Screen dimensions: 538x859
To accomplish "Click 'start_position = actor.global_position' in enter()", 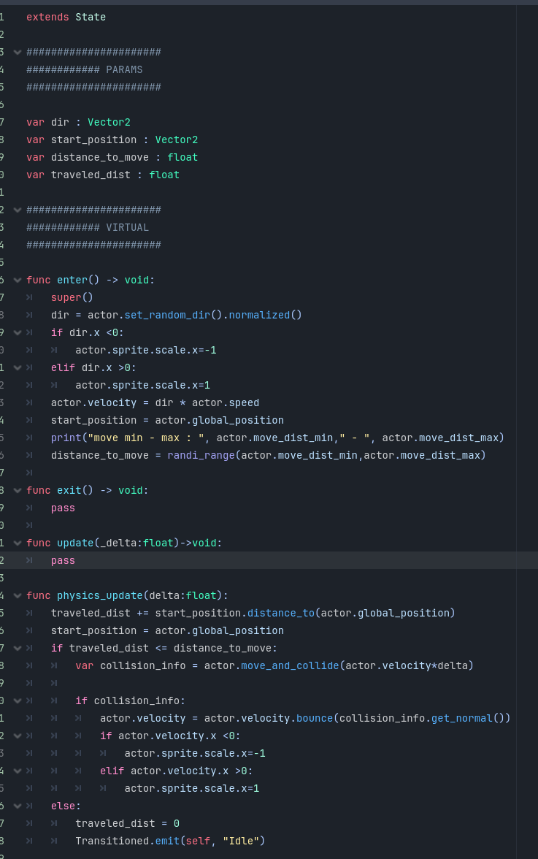I will (x=167, y=420).
